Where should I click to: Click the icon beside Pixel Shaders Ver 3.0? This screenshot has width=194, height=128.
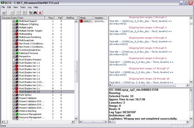tap(17, 92)
